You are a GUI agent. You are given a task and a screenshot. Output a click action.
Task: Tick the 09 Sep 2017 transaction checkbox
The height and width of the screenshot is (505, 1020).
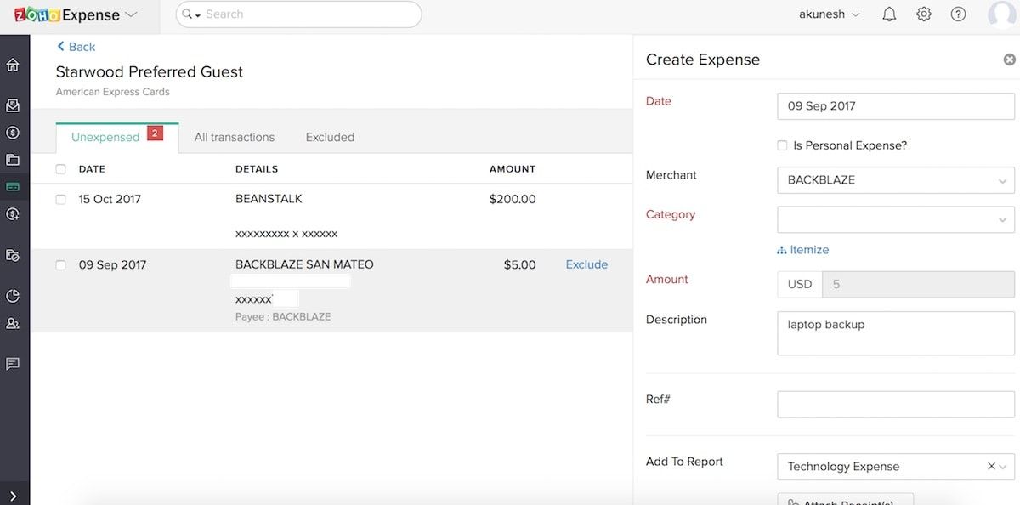tap(60, 265)
